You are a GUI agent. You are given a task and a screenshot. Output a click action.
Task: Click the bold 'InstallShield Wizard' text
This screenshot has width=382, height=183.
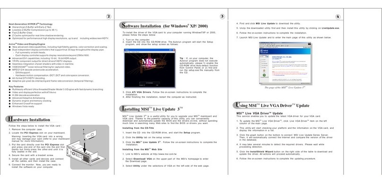(261, 152)
